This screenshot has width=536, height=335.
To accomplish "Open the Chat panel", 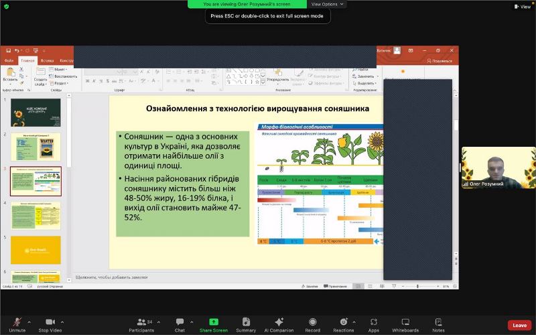I will (180, 322).
